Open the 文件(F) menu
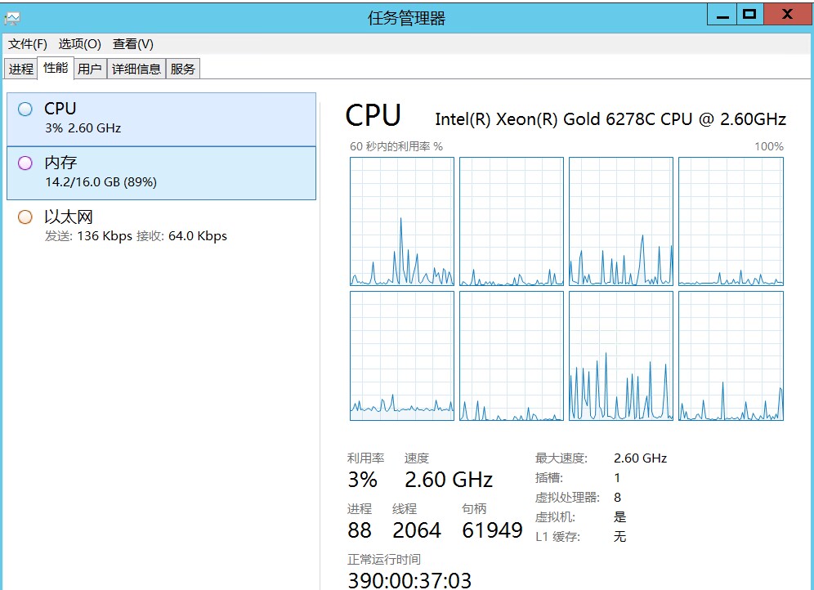Screen dimensions: 814x590 [28, 44]
